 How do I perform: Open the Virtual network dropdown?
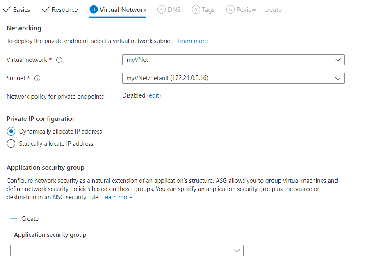pyautogui.click(x=233, y=60)
